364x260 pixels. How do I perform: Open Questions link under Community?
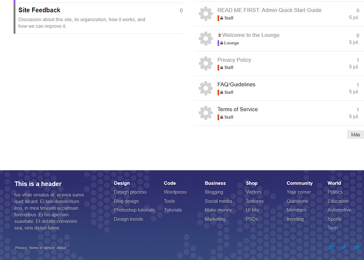pyautogui.click(x=297, y=201)
